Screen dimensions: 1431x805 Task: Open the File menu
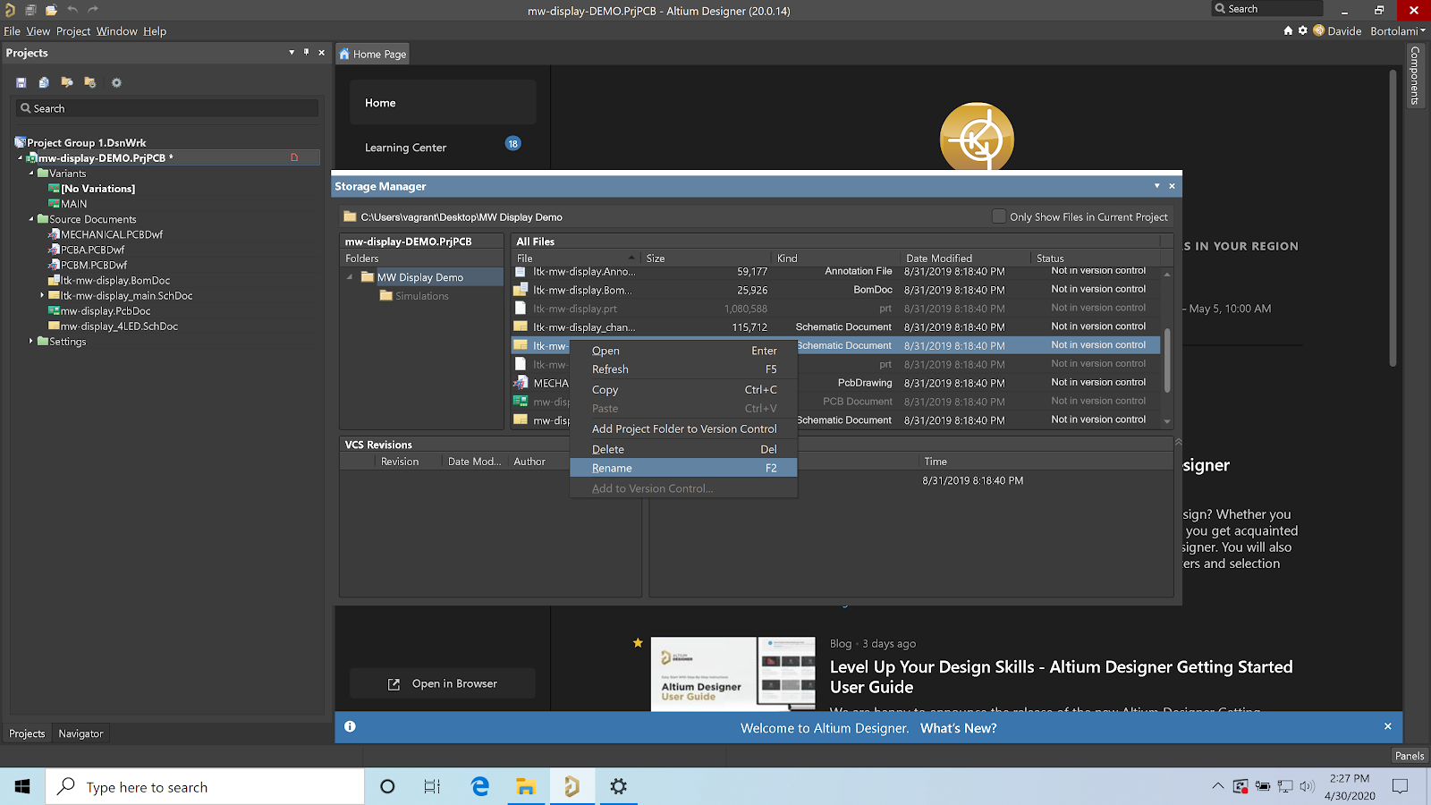pos(12,30)
